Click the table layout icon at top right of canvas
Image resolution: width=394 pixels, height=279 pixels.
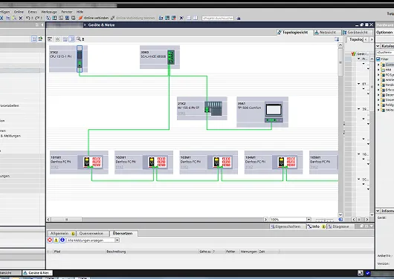coord(337,39)
